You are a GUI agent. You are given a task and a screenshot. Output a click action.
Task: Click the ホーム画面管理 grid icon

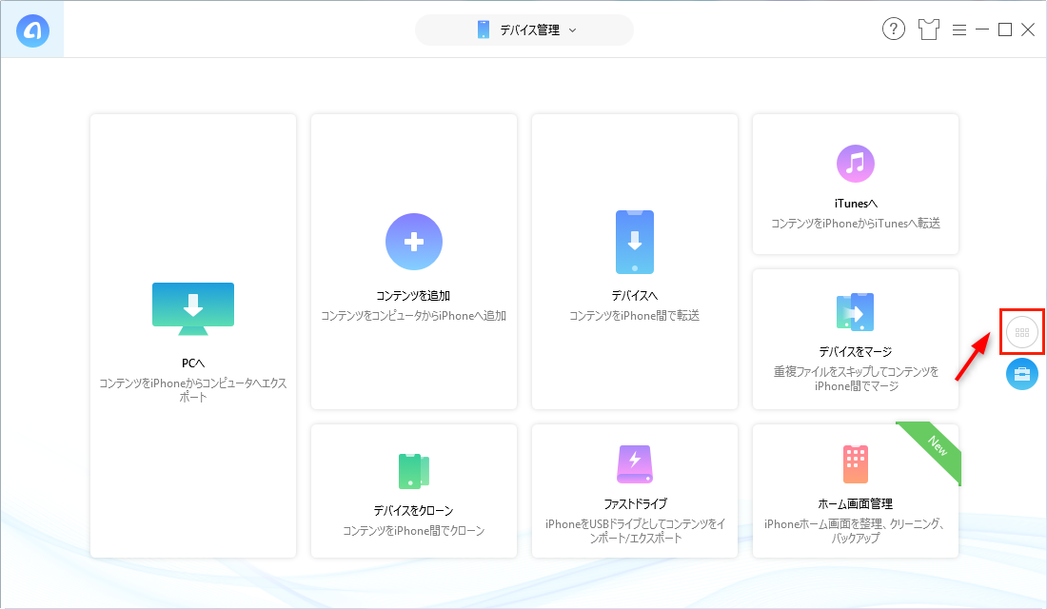[x=856, y=464]
